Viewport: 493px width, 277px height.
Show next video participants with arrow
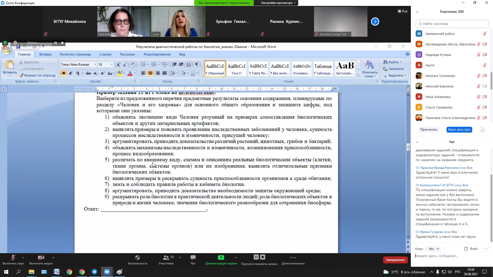(x=375, y=22)
